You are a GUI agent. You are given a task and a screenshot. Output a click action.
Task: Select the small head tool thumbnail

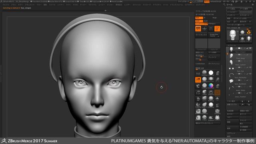pos(249,38)
